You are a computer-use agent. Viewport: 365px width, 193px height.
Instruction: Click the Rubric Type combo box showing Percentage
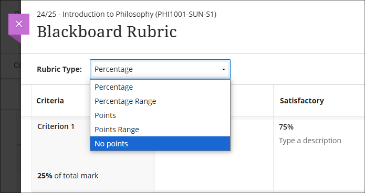160,69
